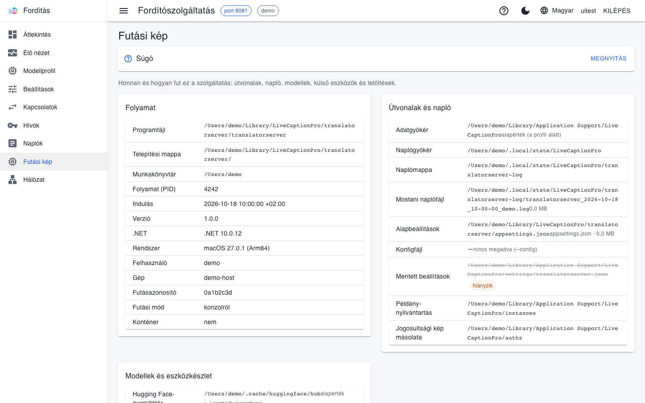Click the Hívók key icon

tap(13, 125)
